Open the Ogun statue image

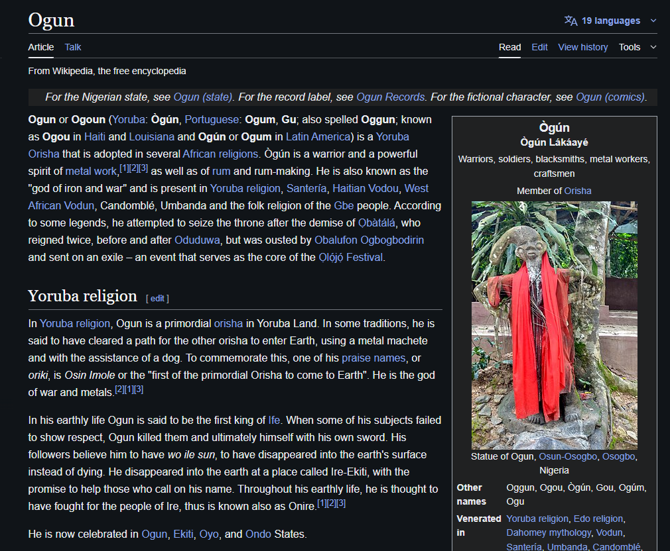coord(554,325)
